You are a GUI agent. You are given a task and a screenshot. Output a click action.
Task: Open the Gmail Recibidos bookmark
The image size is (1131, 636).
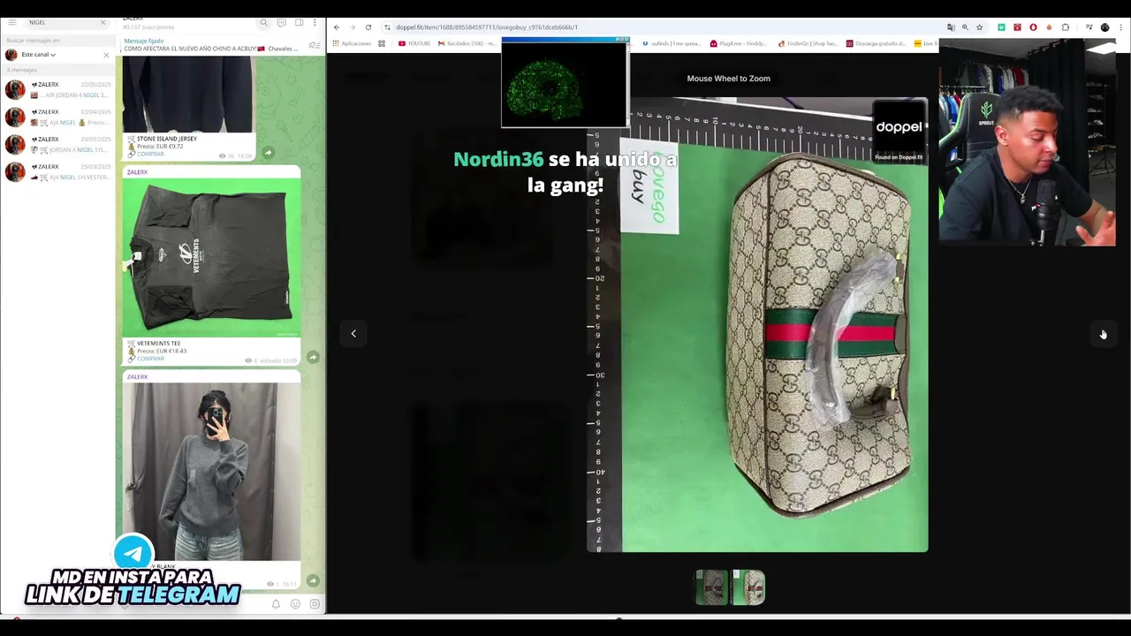point(467,43)
